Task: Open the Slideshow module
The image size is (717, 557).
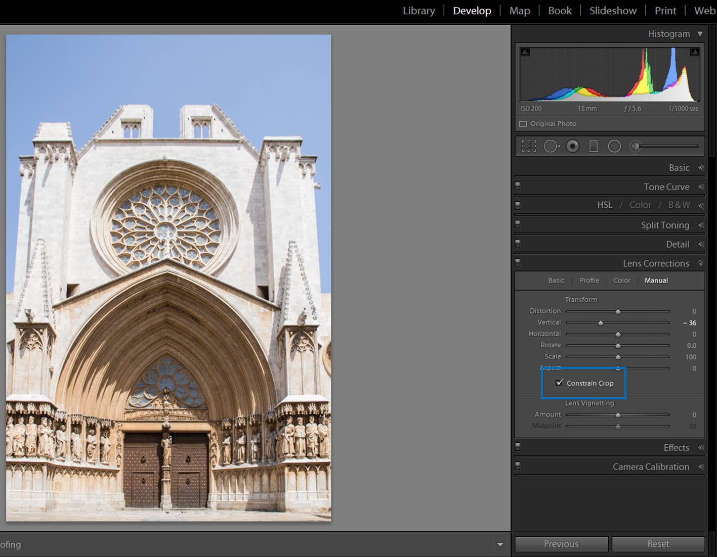Action: point(613,11)
